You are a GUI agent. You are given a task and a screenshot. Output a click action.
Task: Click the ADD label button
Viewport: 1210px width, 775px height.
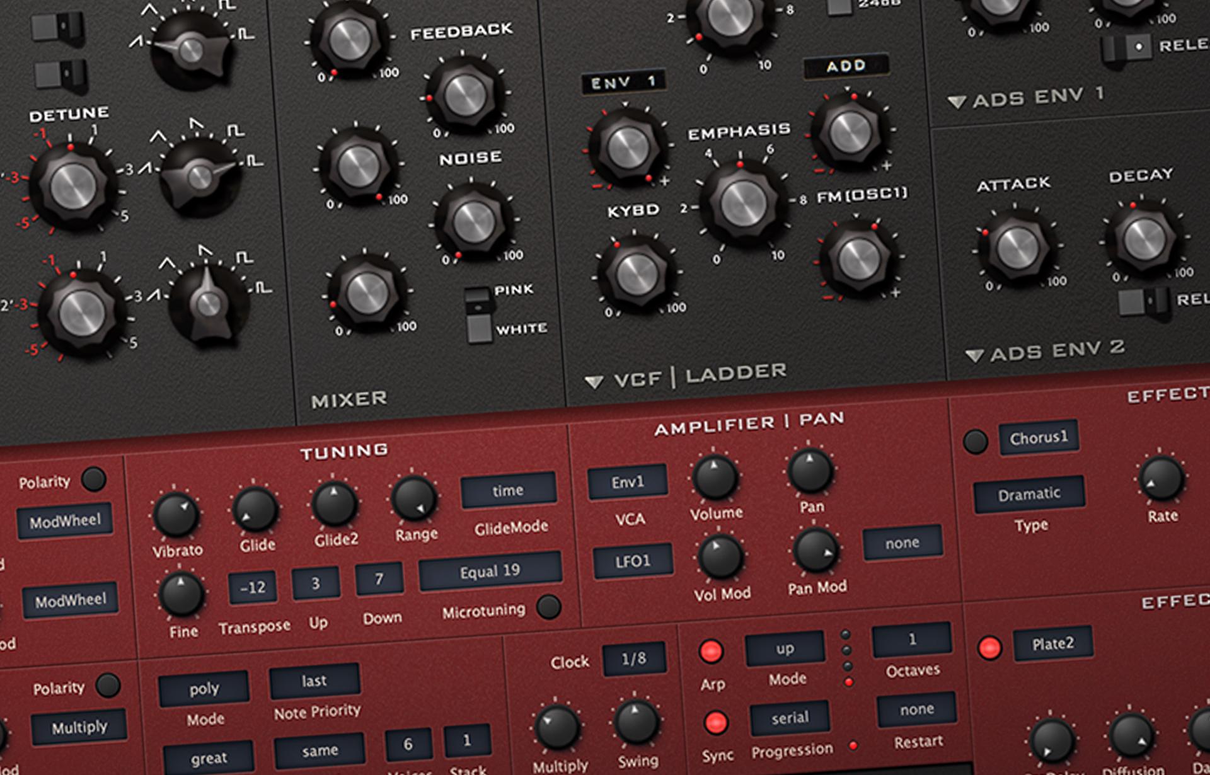coord(846,66)
